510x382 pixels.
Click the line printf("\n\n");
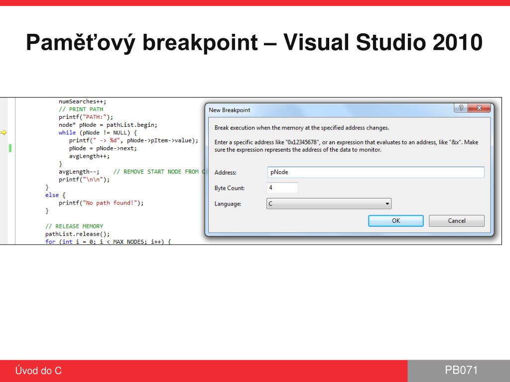(x=84, y=179)
